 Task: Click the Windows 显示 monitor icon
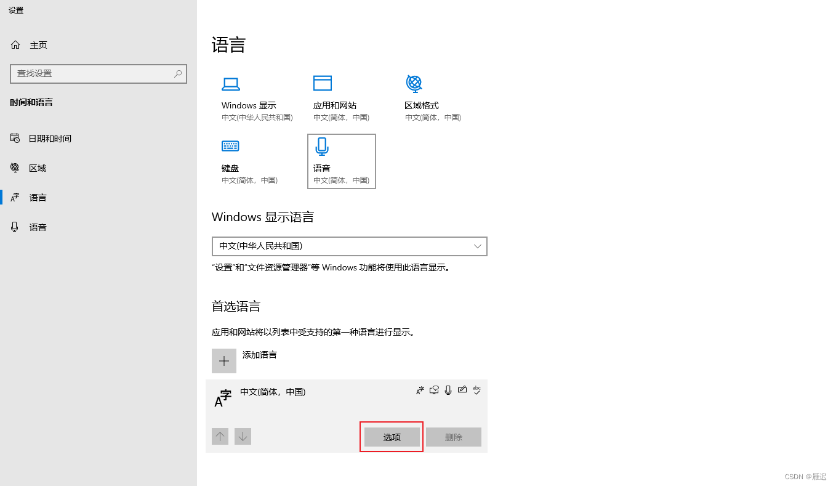[231, 84]
